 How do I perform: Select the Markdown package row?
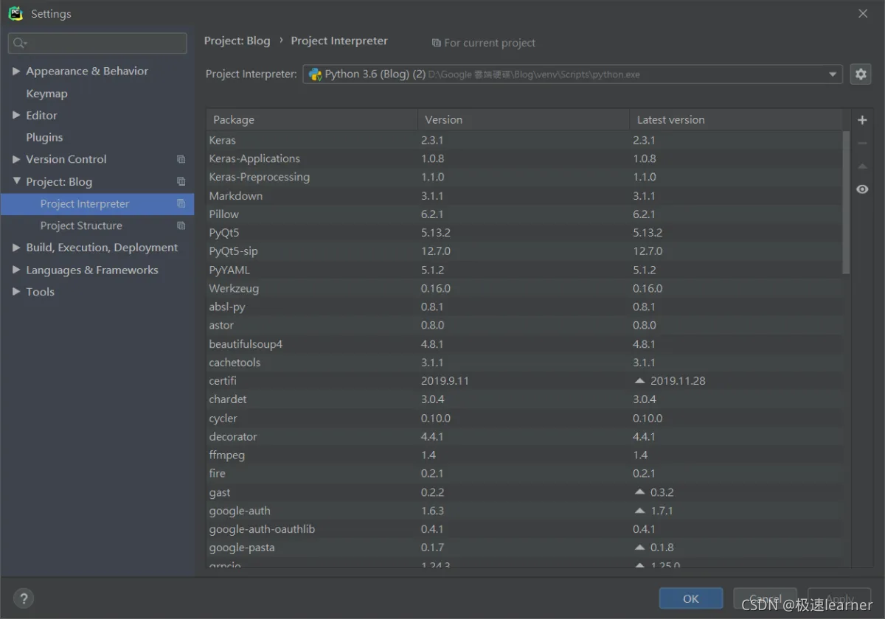click(x=524, y=196)
